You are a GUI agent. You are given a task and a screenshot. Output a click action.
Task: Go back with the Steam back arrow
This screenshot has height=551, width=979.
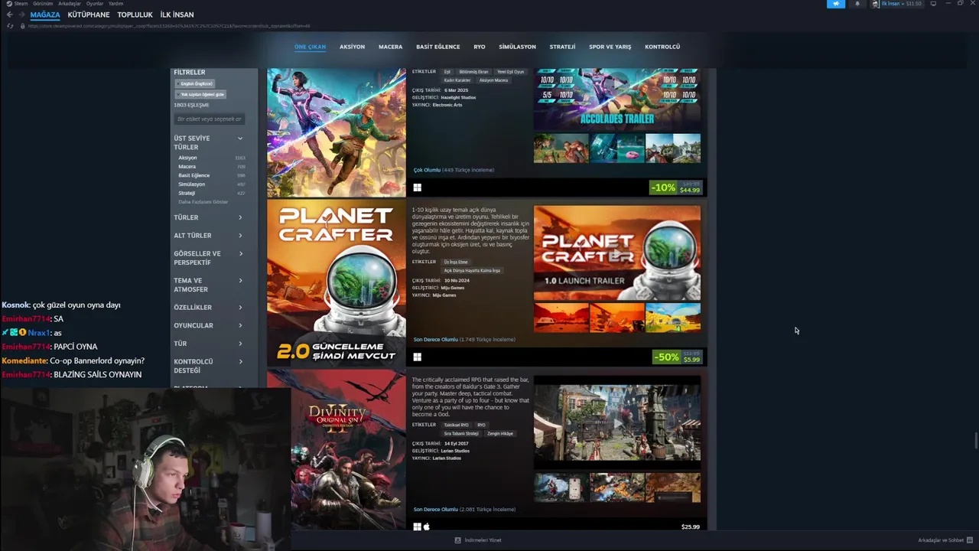coord(9,15)
